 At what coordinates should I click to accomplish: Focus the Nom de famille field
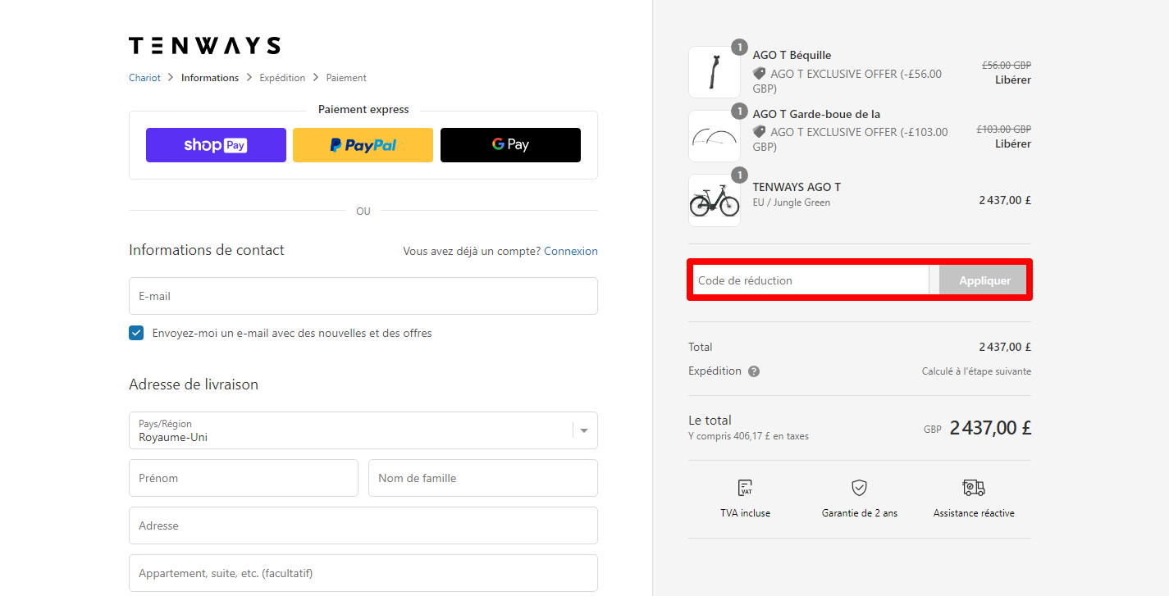coord(483,478)
